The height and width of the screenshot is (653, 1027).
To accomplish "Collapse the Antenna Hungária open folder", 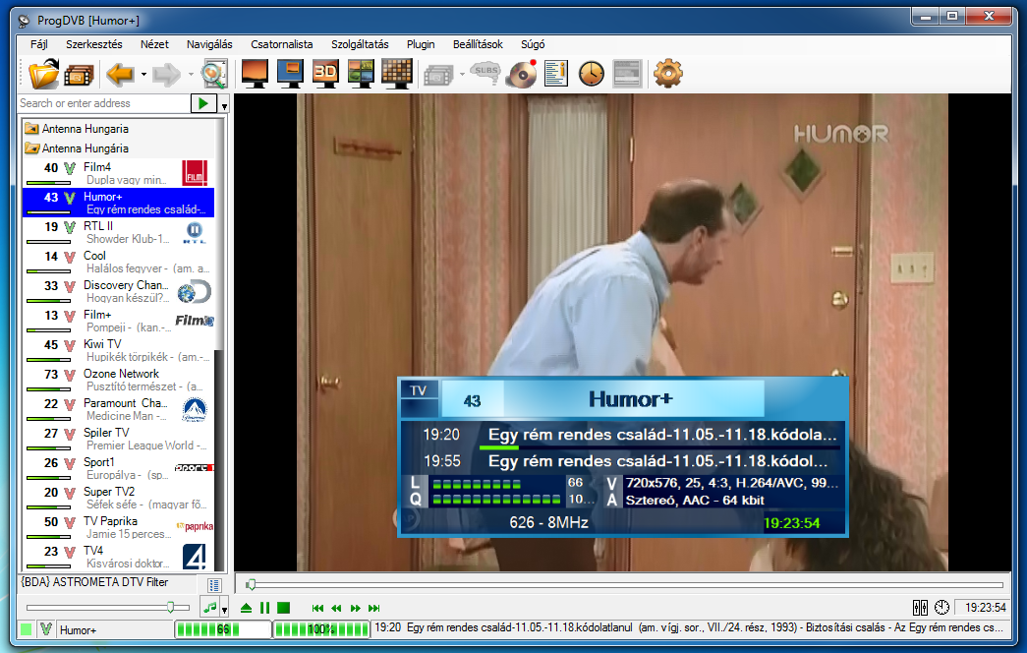I will click(x=31, y=148).
